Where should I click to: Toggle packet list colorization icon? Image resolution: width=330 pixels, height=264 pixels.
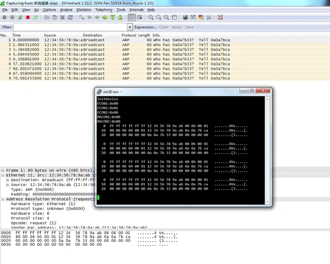point(132,18)
